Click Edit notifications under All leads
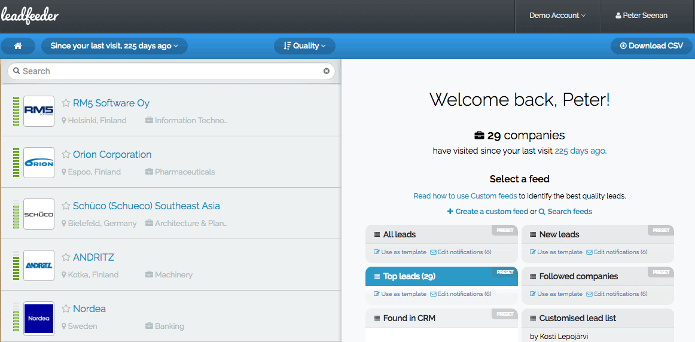This screenshot has width=695, height=342. [461, 252]
